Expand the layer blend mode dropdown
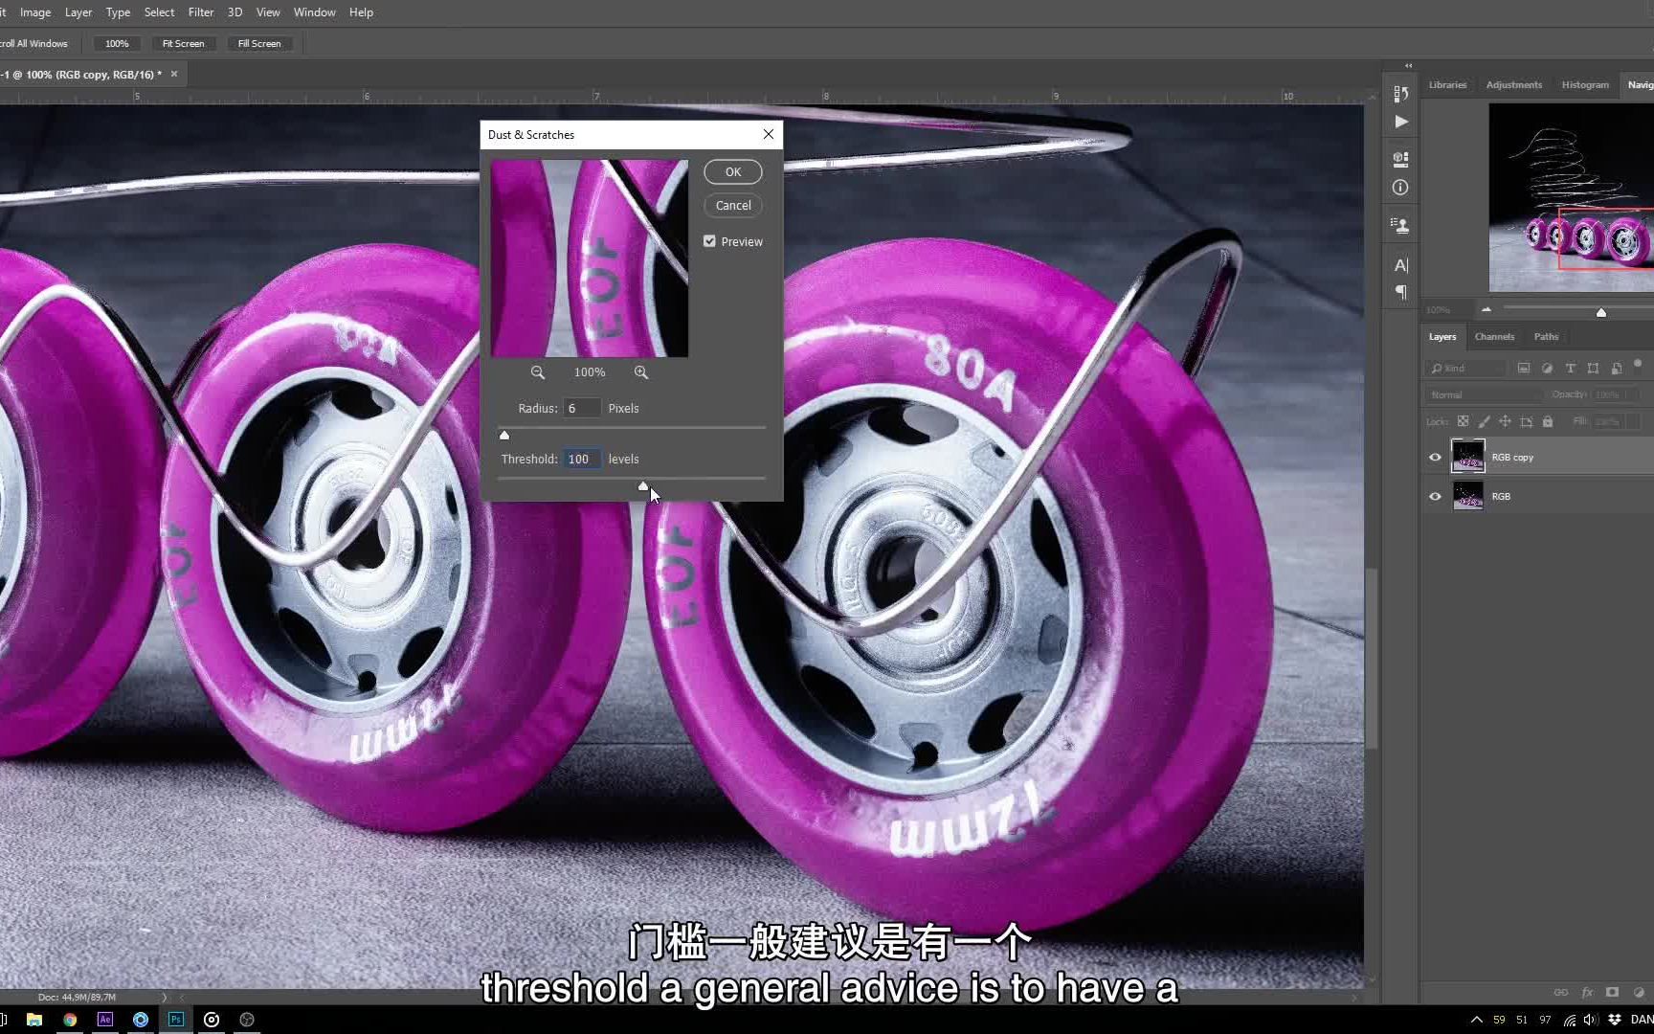This screenshot has height=1034, width=1654. point(1484,394)
